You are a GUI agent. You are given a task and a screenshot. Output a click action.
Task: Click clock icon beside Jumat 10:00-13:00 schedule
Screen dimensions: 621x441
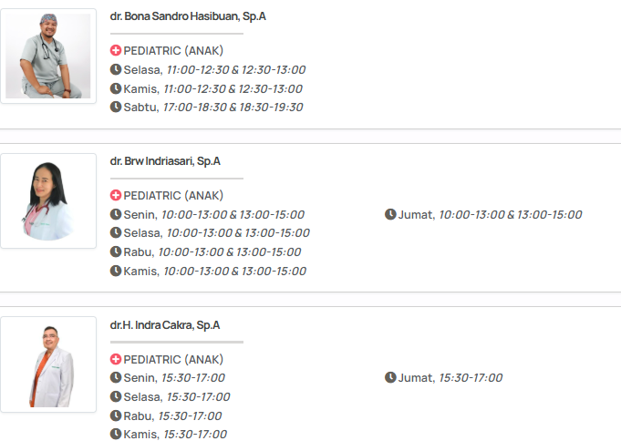pos(390,215)
